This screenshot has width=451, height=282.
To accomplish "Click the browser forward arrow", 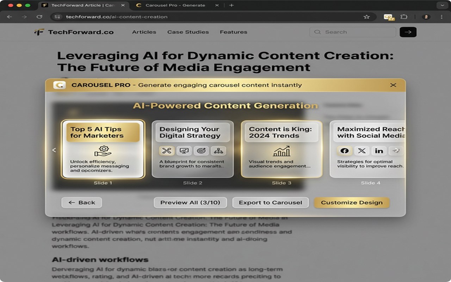I will (x=24, y=17).
